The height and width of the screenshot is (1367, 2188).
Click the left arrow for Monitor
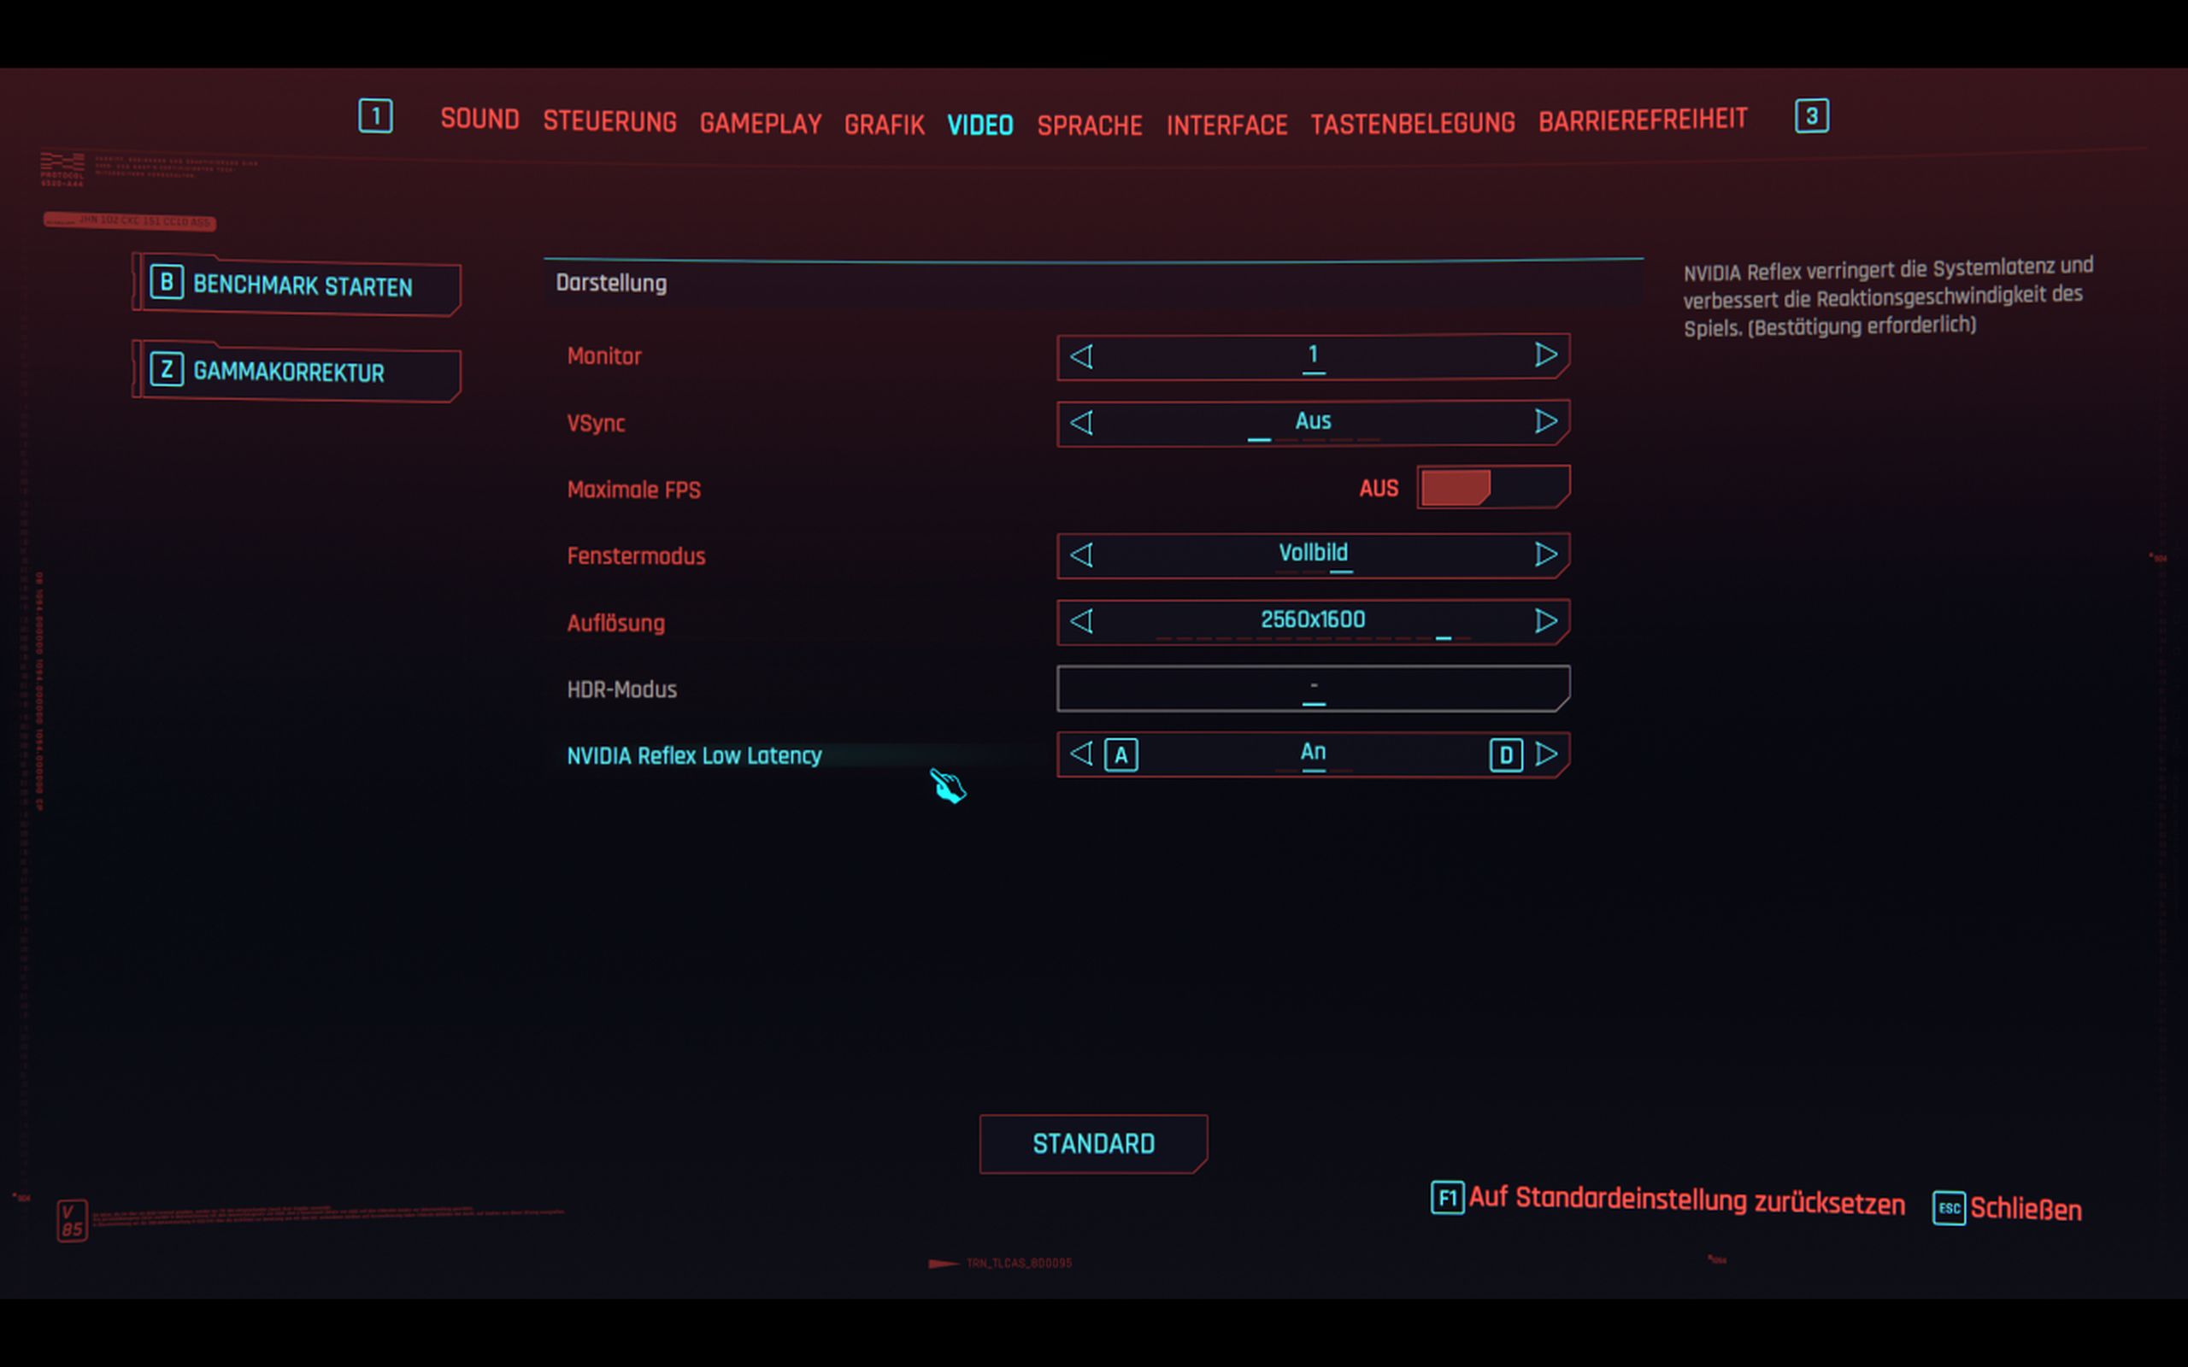(x=1081, y=356)
